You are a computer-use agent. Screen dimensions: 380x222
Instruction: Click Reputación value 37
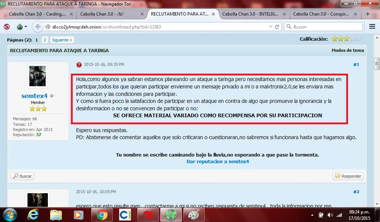[x=39, y=135]
